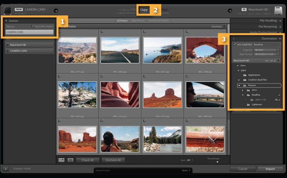The height and width of the screenshot is (178, 287).
Task: Select the Copy as DNG import mode
Action: [x=127, y=10]
